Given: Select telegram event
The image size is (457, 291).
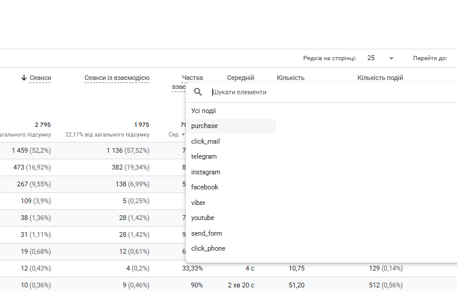Looking at the screenshot, I should coord(204,156).
